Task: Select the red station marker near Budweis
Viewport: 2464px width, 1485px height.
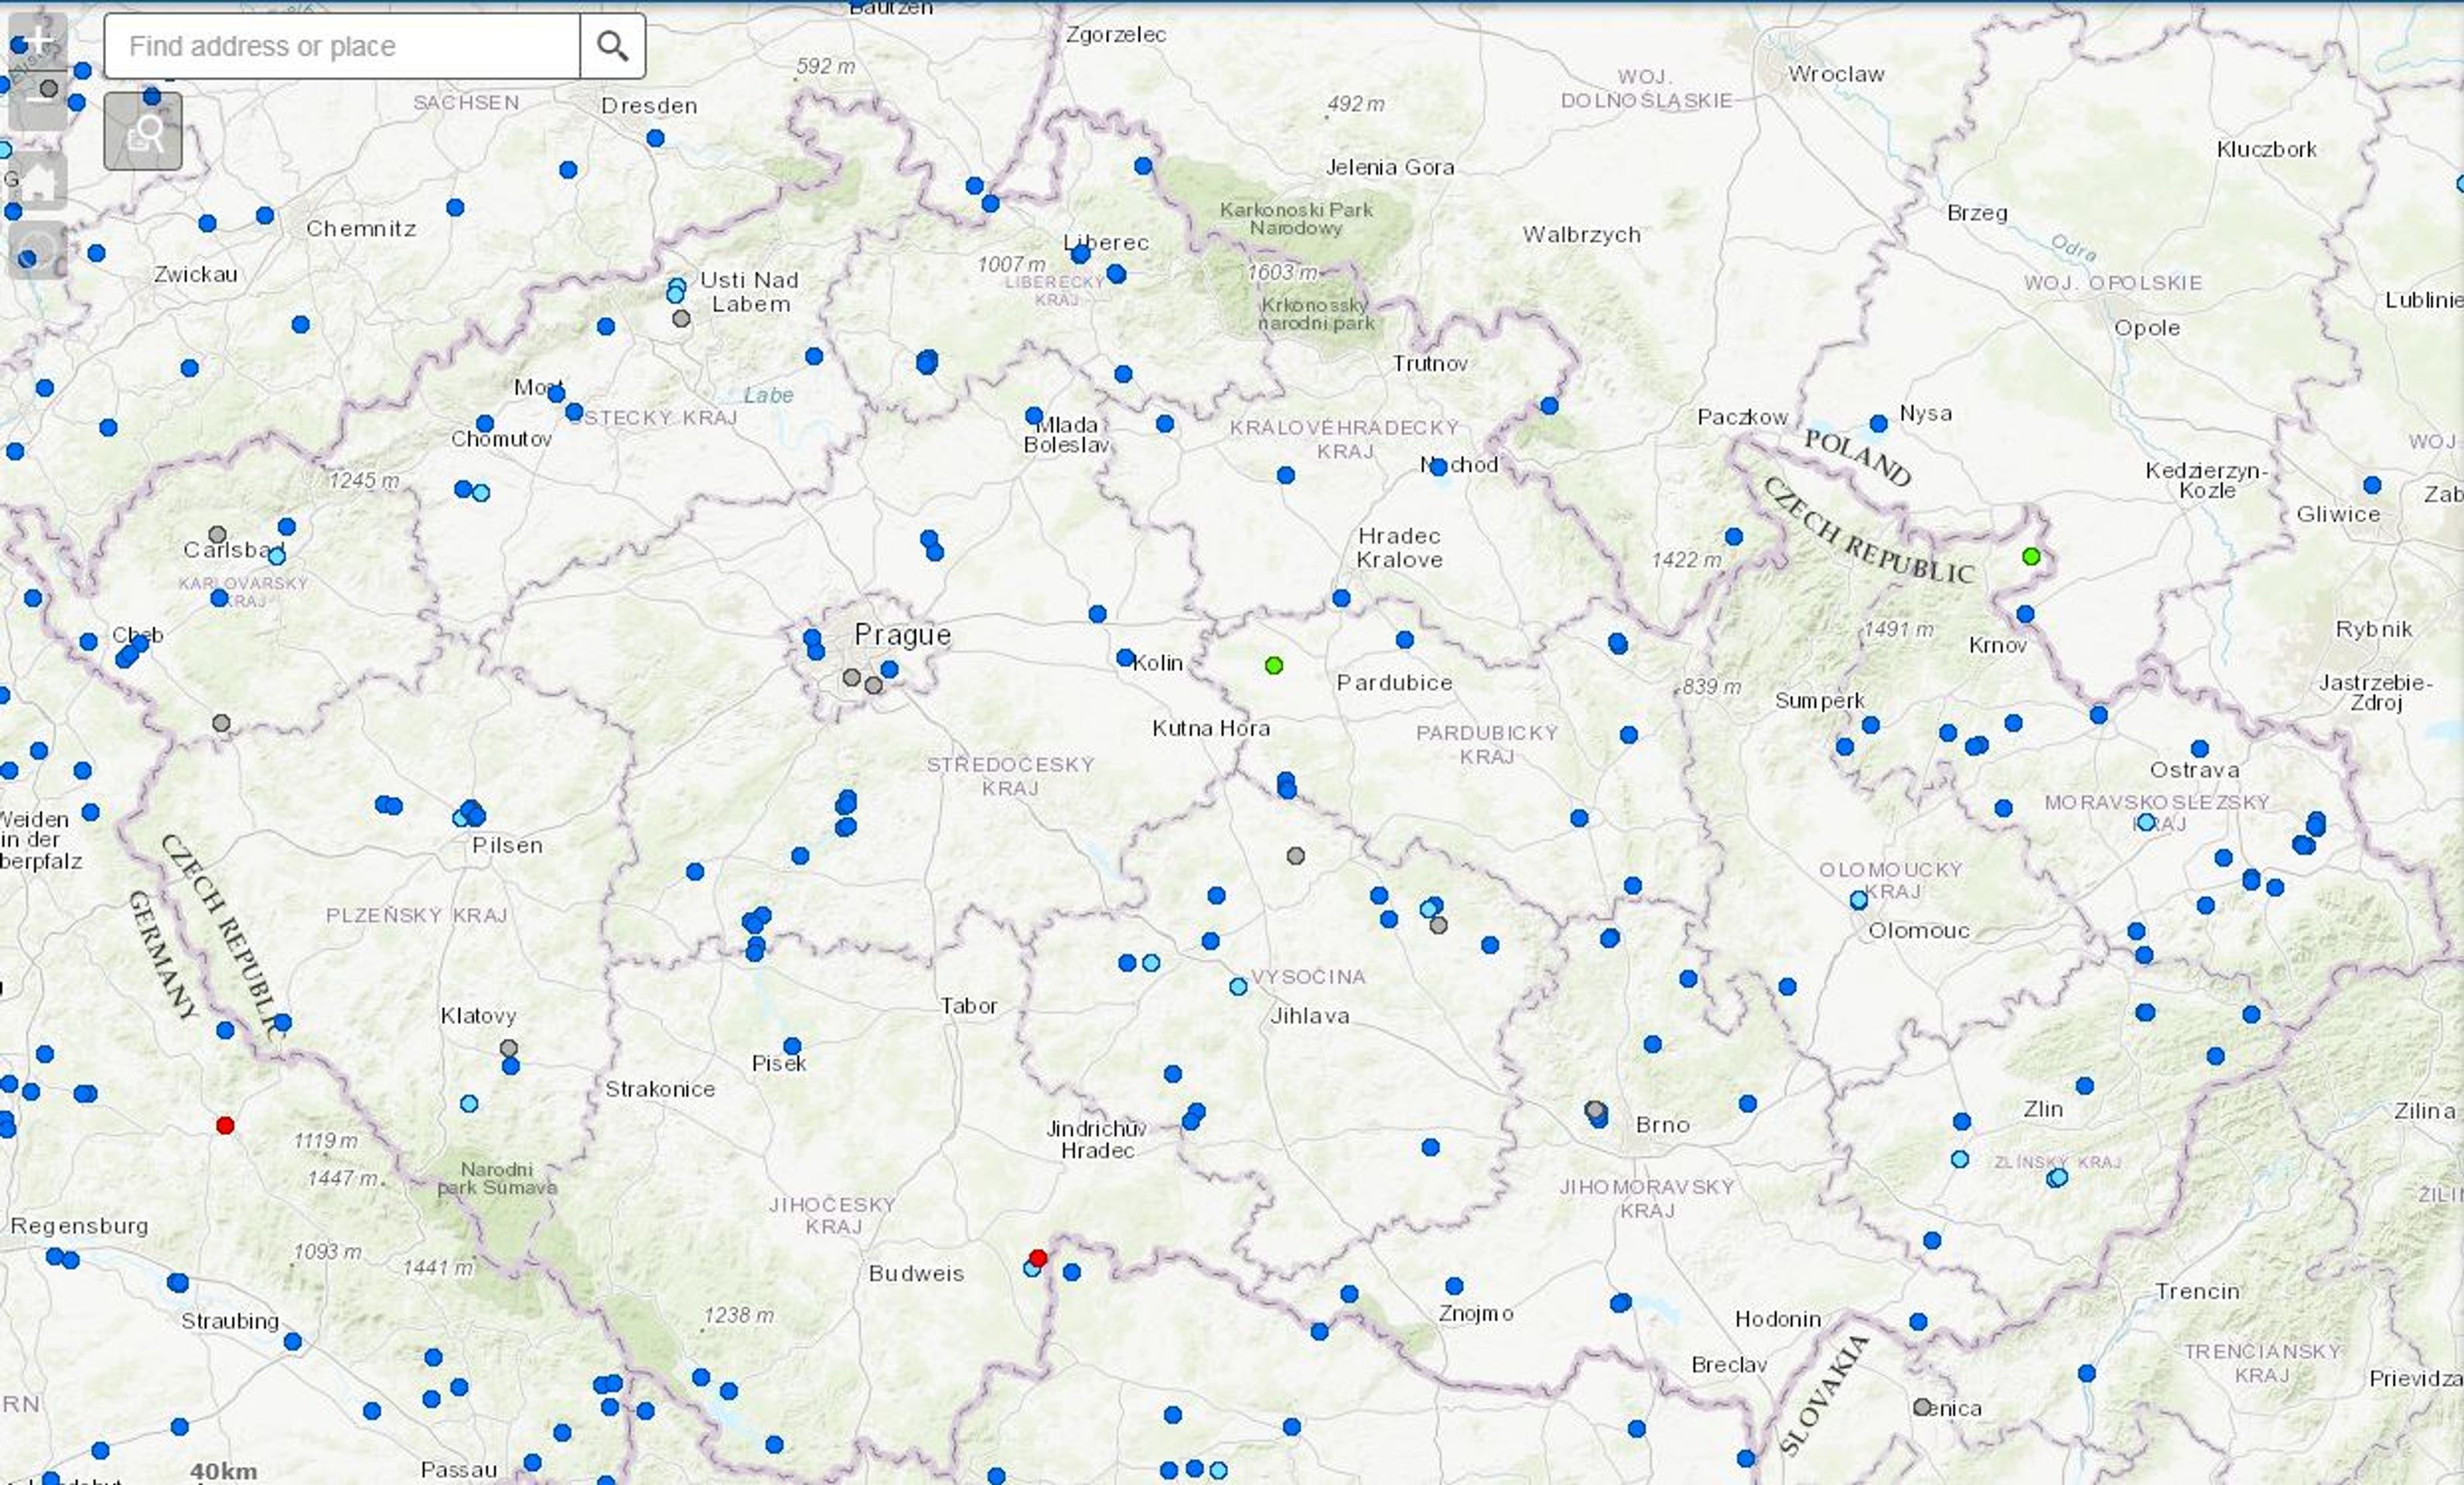Action: point(1038,1258)
